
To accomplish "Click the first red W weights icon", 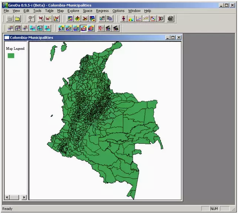I will click(41, 19).
